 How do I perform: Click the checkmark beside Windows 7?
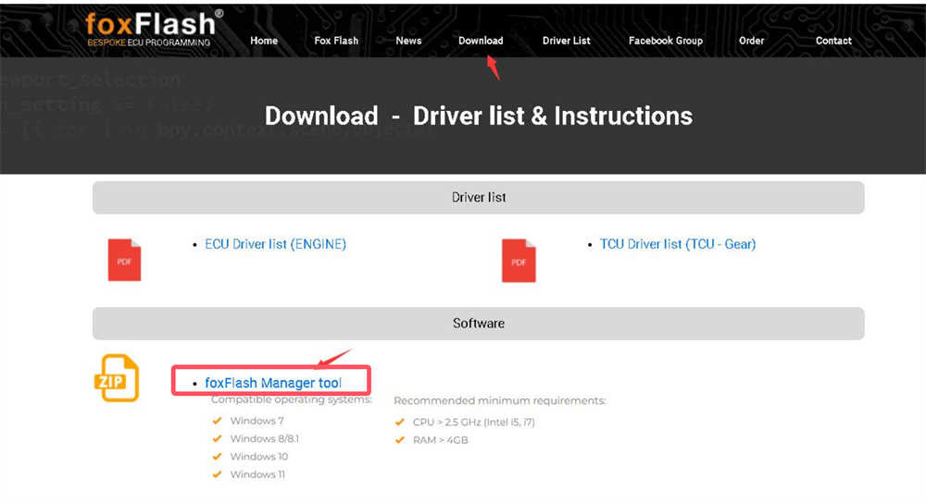click(x=217, y=421)
